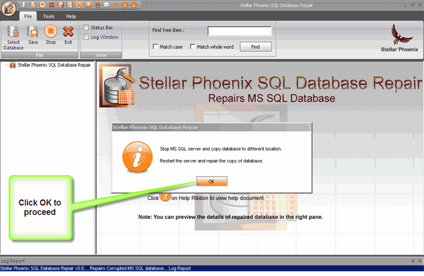The height and width of the screenshot is (276, 424).
Task: Check the Match case option
Action: click(x=156, y=47)
